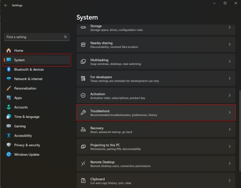Screen dimensions: 241x188
Task: Switch to Personalization settings
Action: click(37, 88)
